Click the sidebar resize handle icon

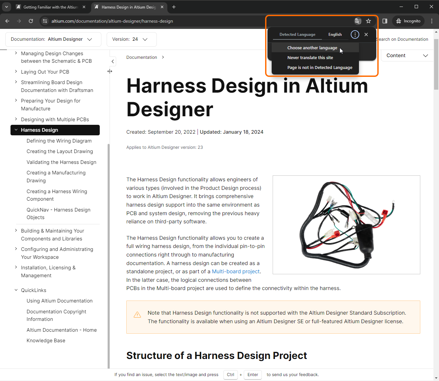pyautogui.click(x=110, y=71)
